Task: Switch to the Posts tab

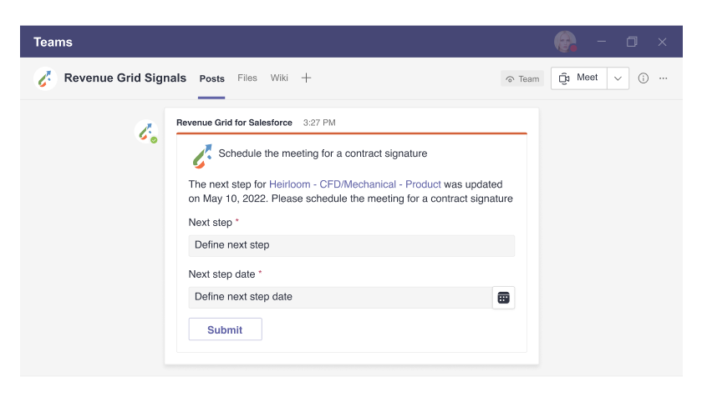Action: tap(211, 78)
